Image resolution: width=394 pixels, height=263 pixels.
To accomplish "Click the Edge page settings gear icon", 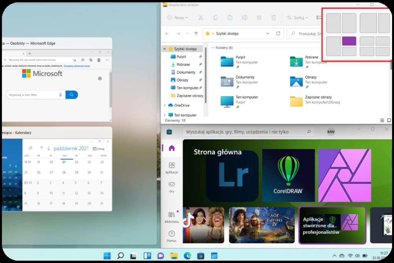I will [100, 78].
